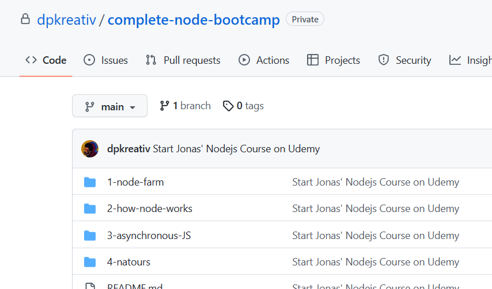Open the 1-node-farm folder

135,182
